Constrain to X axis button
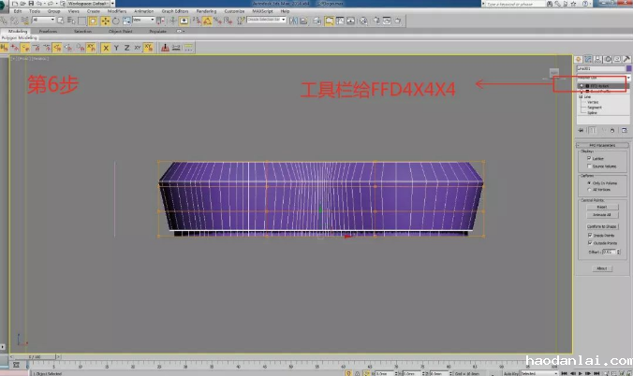Screen dimensions: 633x376 (x=106, y=48)
